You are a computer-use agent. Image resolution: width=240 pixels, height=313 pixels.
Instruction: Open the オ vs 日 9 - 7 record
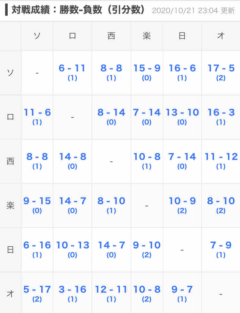coord(182,290)
